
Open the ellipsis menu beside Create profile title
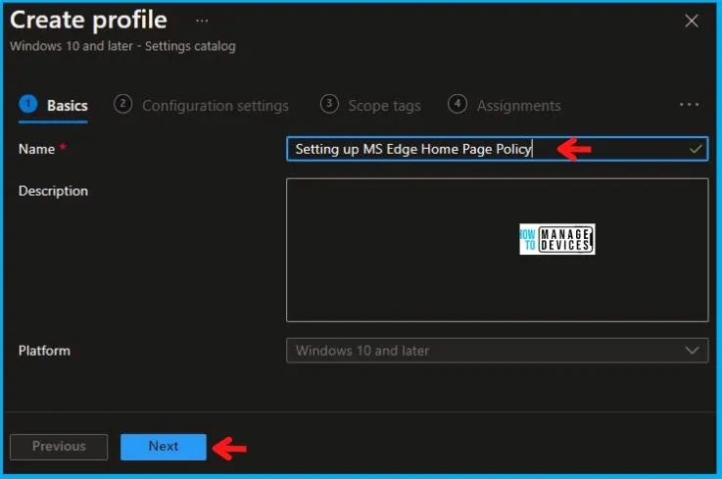pyautogui.click(x=202, y=21)
